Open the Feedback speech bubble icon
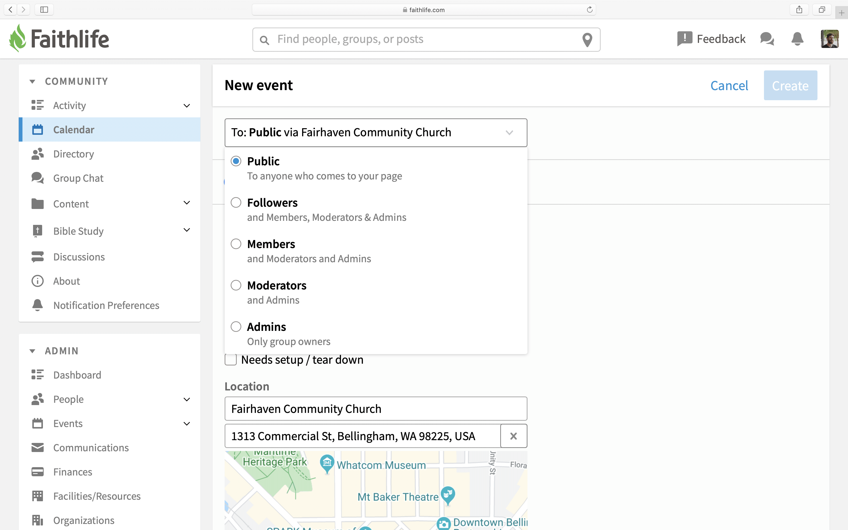This screenshot has height=530, width=848. [x=684, y=39]
